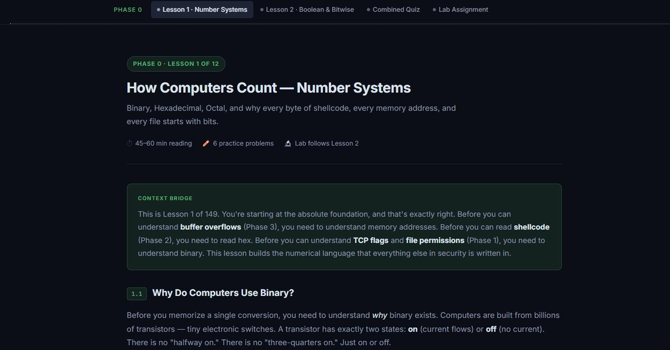670x350 pixels.
Task: Click the 'Why Do Computers Use Binary?' heading
Action: [223, 293]
